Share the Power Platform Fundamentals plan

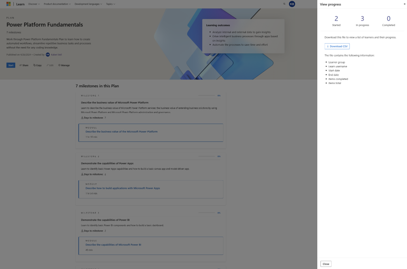[x=23, y=65]
